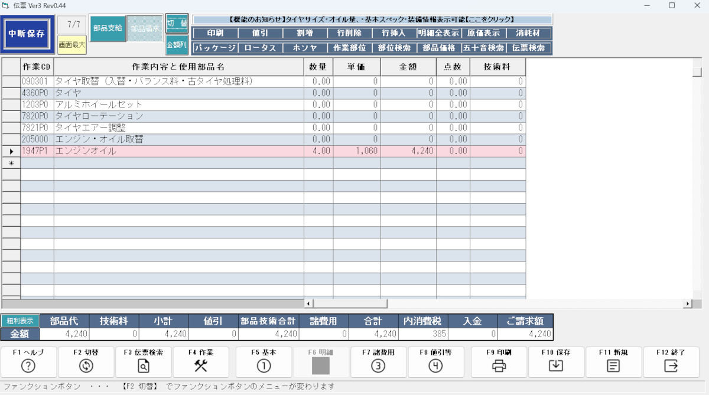Click the 機能のお知らせ announcement banner
709x395 pixels.
pos(372,19)
